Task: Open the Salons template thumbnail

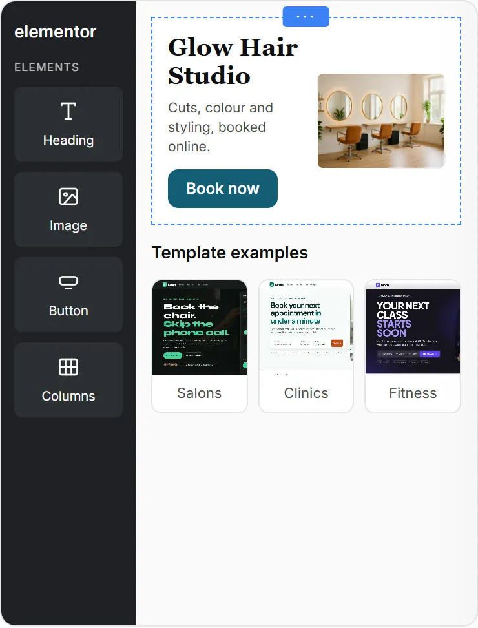Action: pyautogui.click(x=200, y=327)
